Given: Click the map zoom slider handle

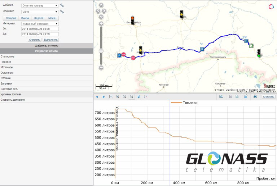Looking at the screenshot, I should (x=101, y=51).
